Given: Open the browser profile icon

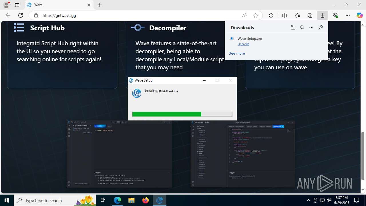Looking at the screenshot, I should (x=6, y=5).
